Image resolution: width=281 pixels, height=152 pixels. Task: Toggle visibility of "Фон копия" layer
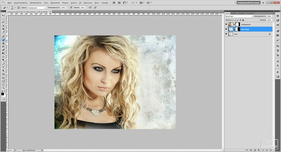tap(226, 29)
